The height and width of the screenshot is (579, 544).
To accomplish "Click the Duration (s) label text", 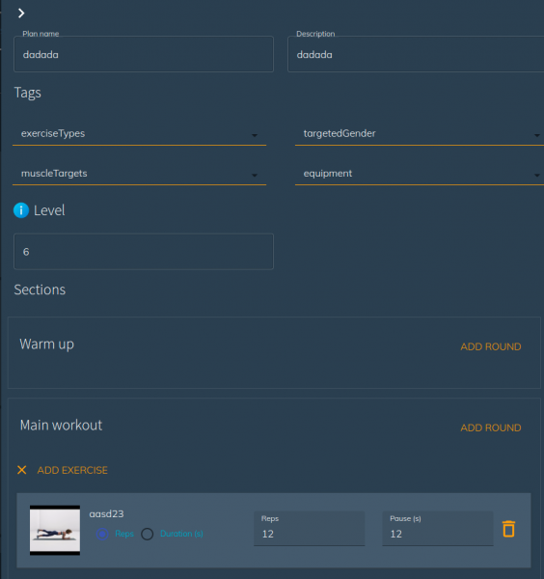I will pos(181,534).
